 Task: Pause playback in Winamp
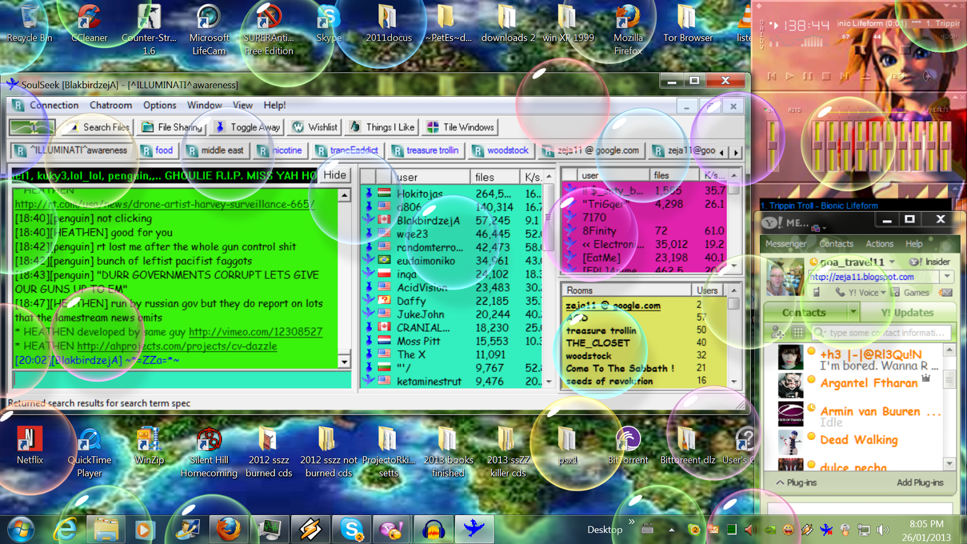pyautogui.click(x=808, y=76)
